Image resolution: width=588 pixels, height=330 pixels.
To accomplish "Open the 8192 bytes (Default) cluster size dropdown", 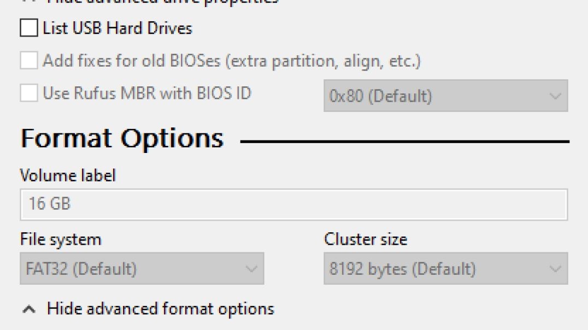I will point(446,268).
